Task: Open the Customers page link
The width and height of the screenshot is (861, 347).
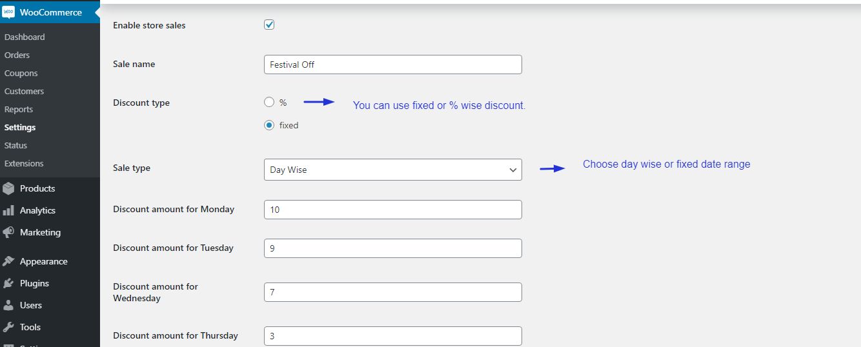Action: (24, 91)
